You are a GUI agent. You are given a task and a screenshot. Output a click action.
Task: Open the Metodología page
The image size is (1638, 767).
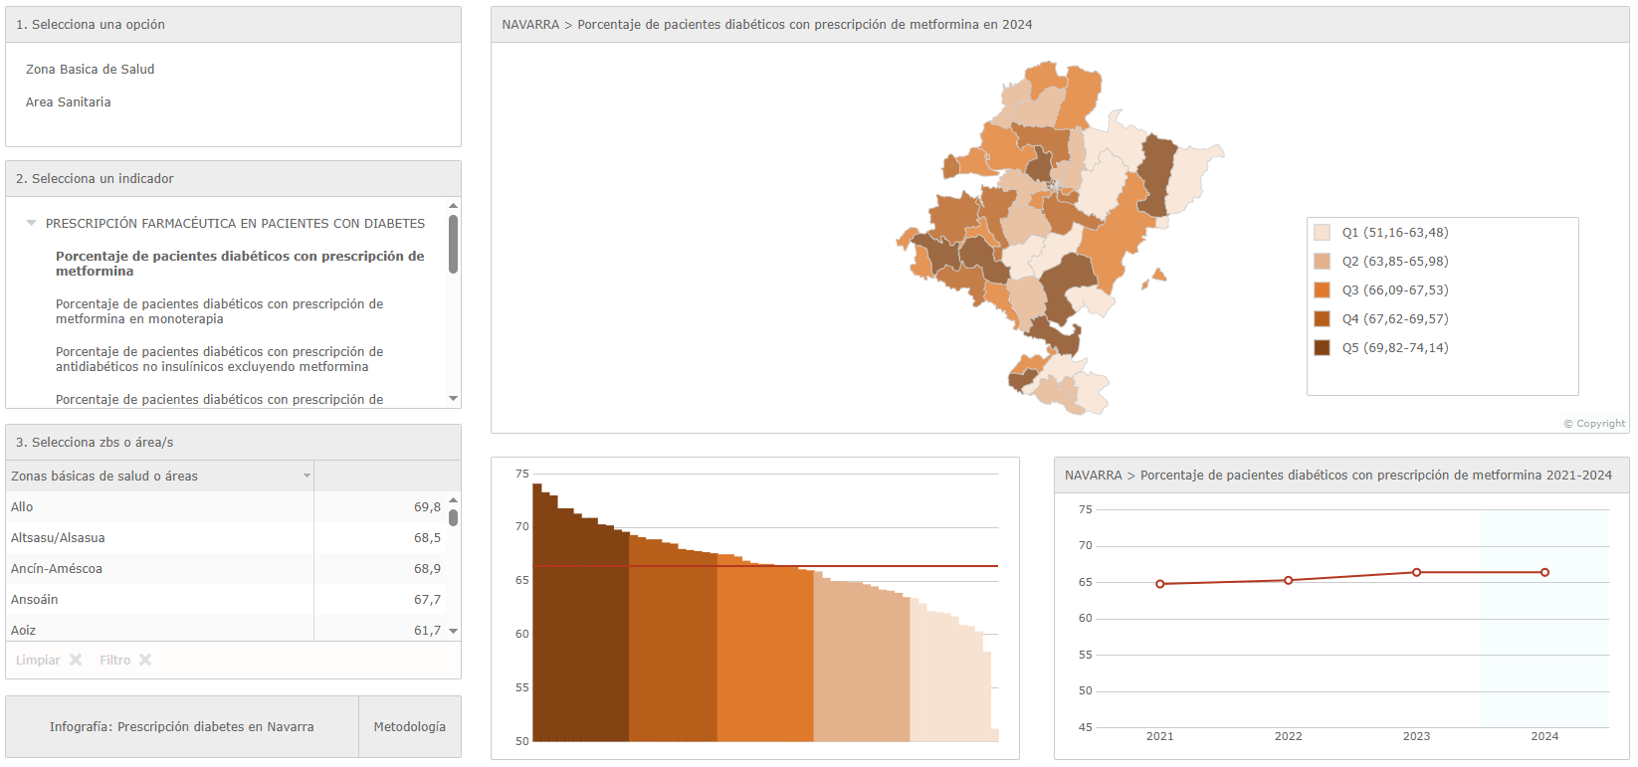click(x=409, y=727)
